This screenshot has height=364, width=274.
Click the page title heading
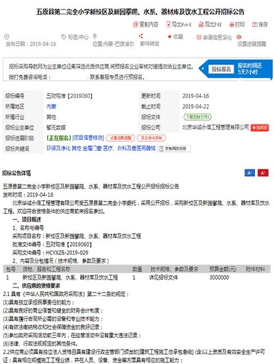point(140,12)
